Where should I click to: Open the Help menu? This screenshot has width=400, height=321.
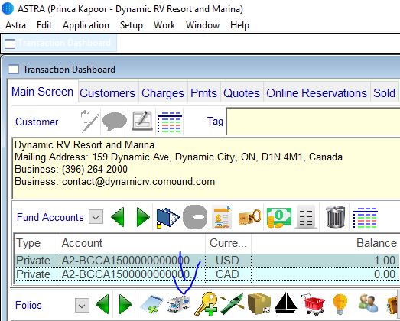pyautogui.click(x=239, y=25)
